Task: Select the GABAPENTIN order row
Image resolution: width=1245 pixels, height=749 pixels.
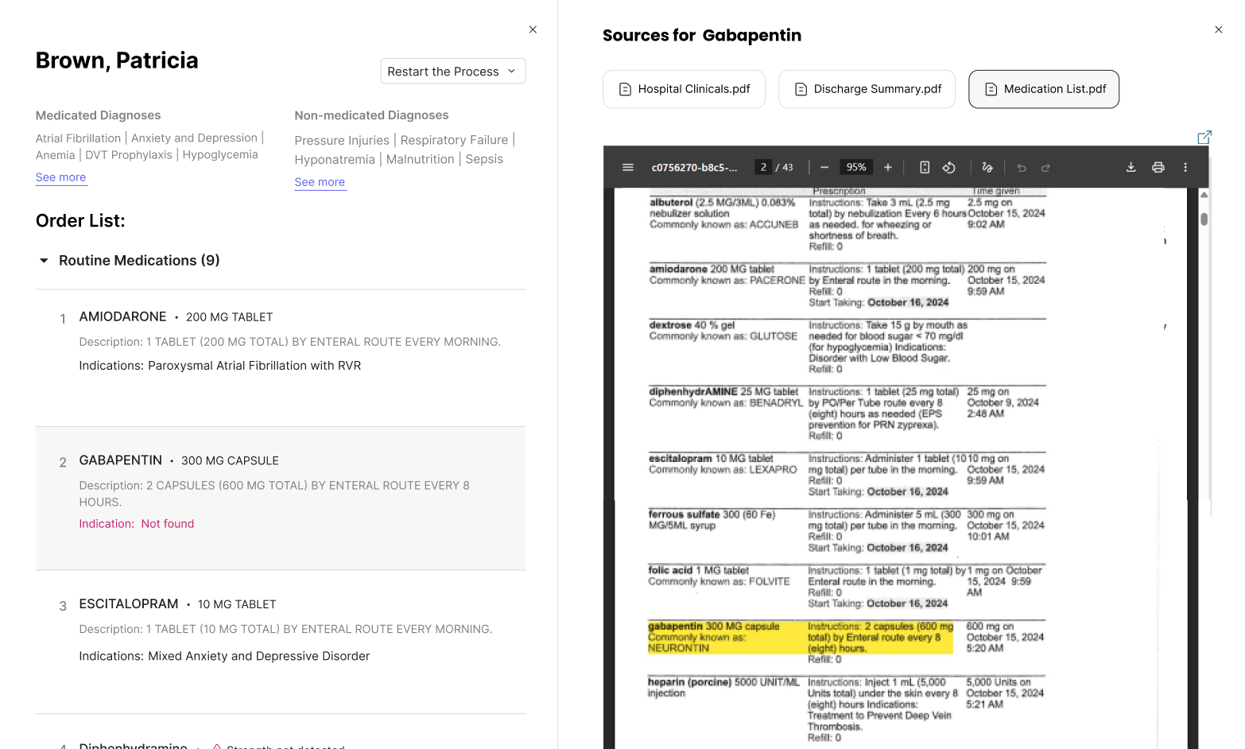Action: 281,499
